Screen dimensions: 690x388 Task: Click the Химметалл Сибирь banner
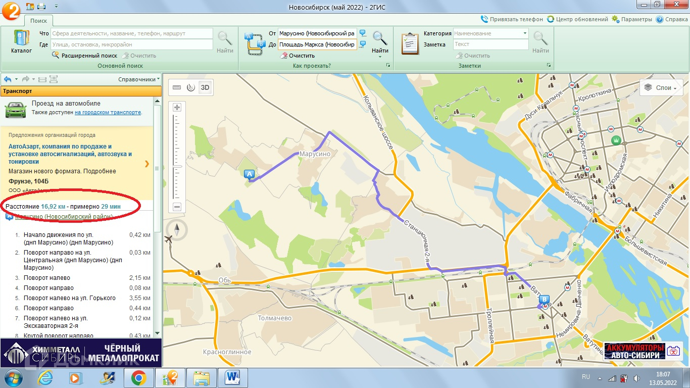81,353
